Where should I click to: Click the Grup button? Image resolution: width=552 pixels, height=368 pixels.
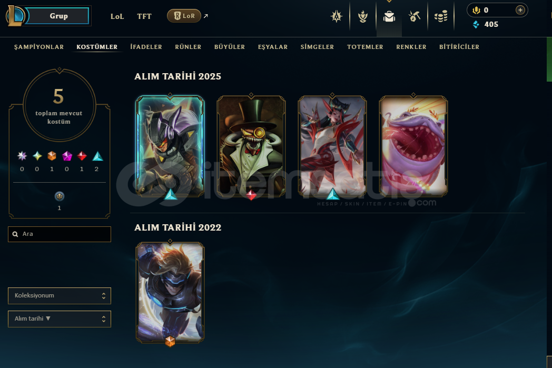tap(58, 16)
